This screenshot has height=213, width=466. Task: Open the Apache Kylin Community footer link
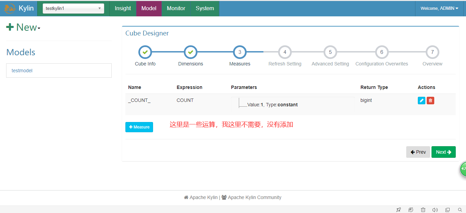[x=255, y=197]
